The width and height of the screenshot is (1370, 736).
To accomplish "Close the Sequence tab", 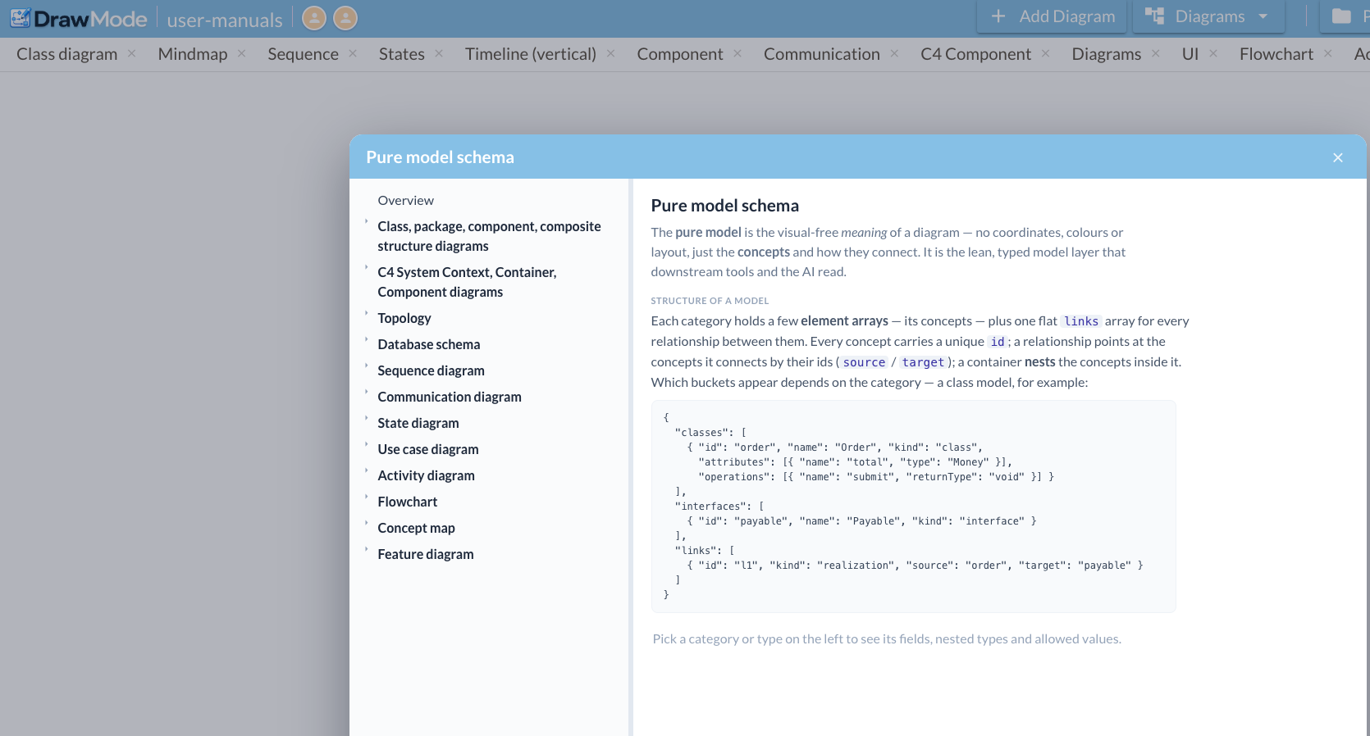I will coord(353,53).
